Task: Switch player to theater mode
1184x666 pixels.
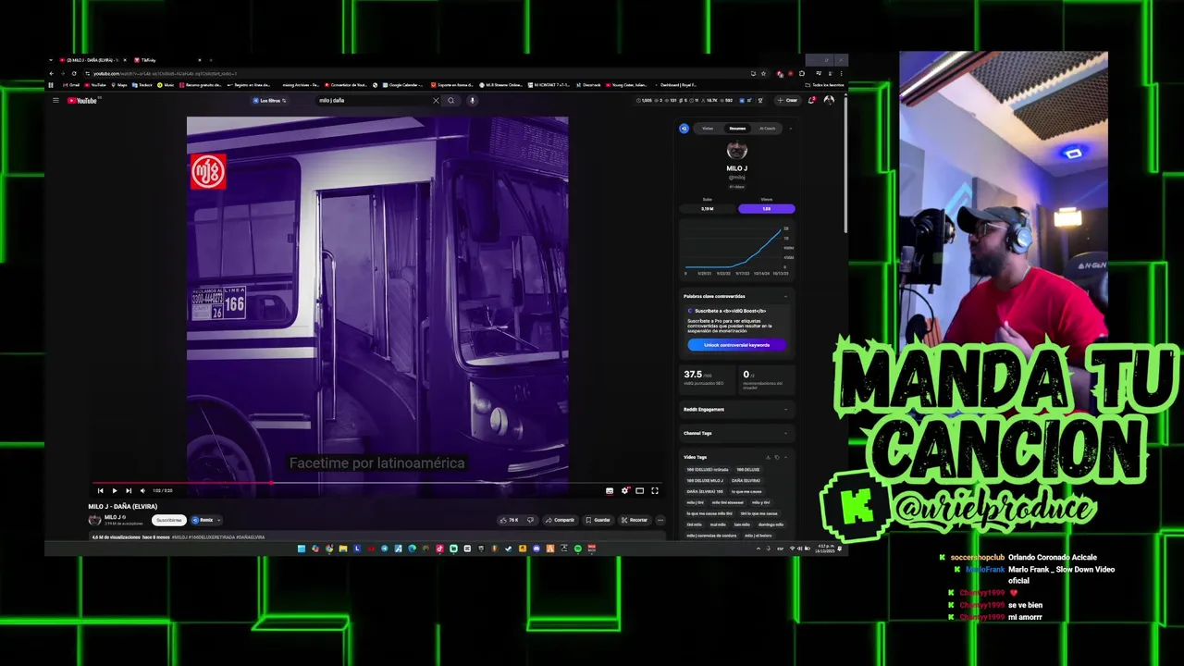Action: pyautogui.click(x=640, y=490)
